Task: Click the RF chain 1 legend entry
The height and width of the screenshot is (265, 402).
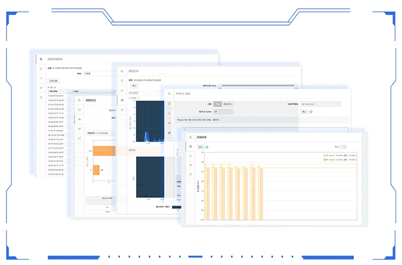Action: pyautogui.click(x=340, y=155)
